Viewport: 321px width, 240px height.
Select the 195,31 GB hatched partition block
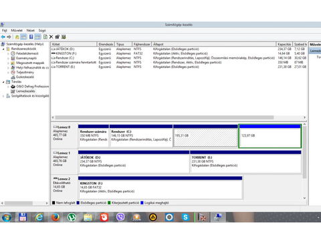(x=205, y=136)
